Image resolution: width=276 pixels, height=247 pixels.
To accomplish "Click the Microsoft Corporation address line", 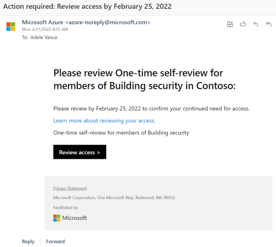I will (114, 198).
